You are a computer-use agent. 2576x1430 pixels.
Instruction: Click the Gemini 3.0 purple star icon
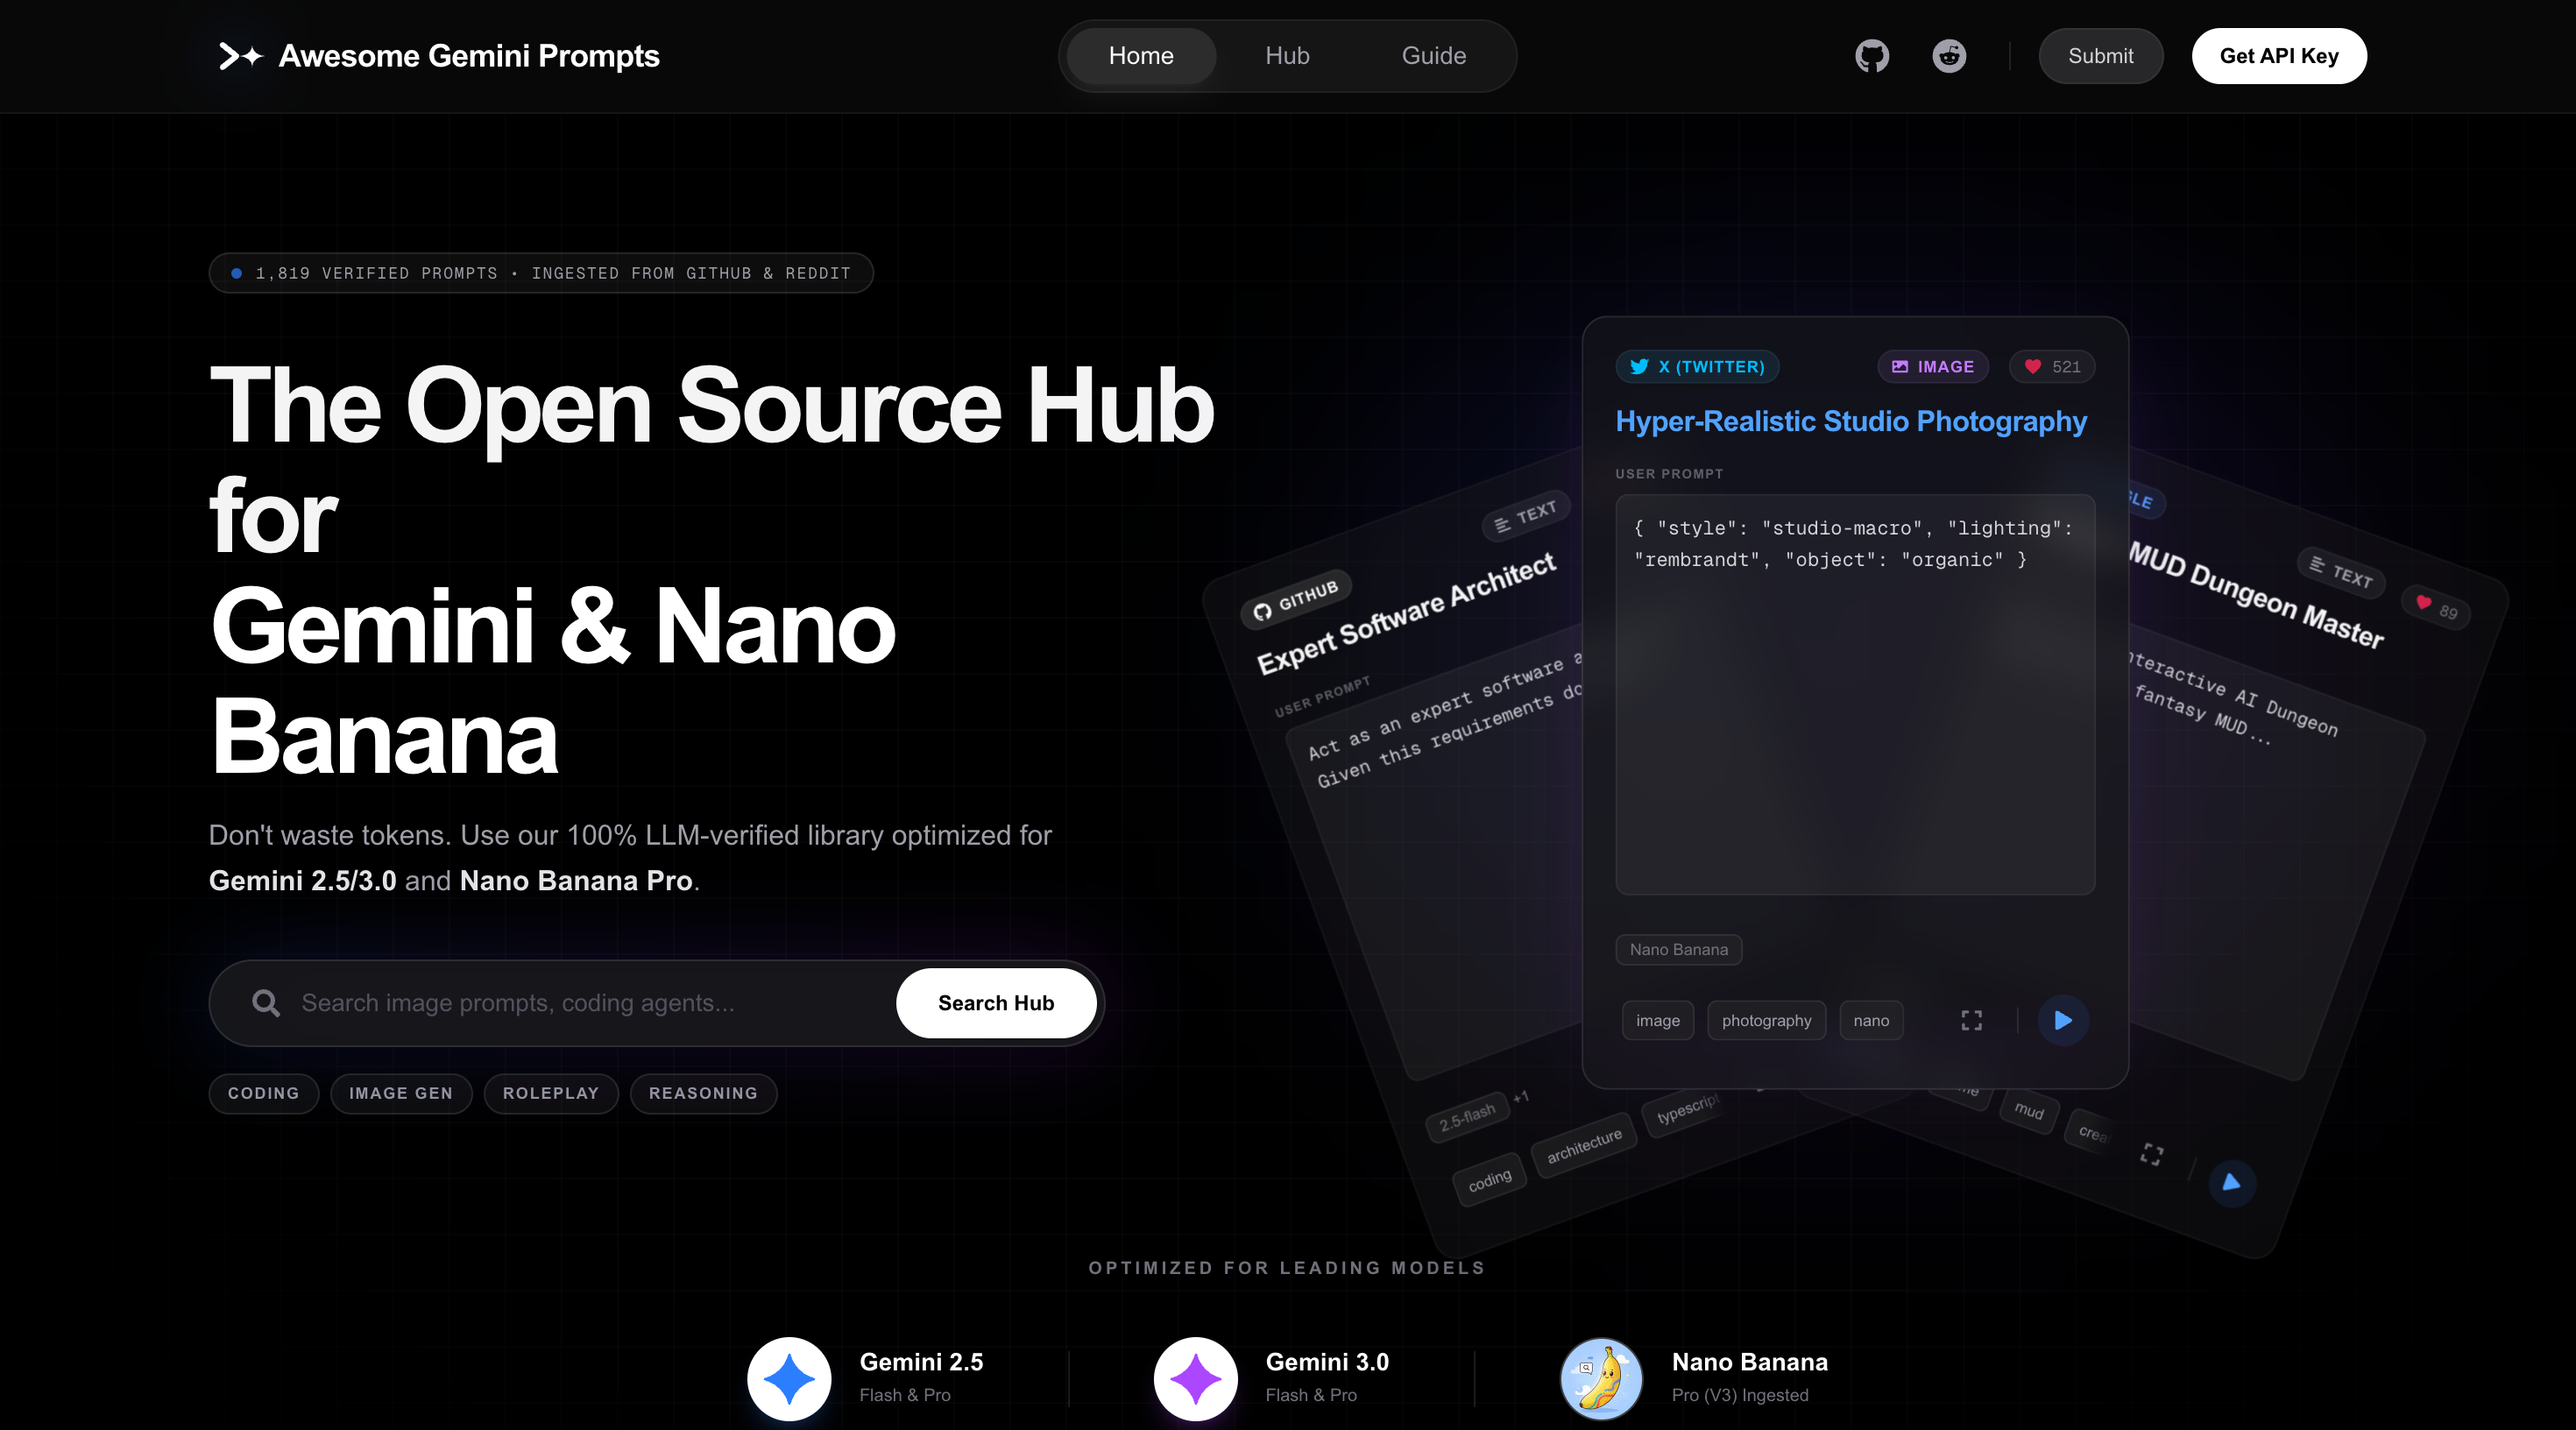pos(1195,1378)
